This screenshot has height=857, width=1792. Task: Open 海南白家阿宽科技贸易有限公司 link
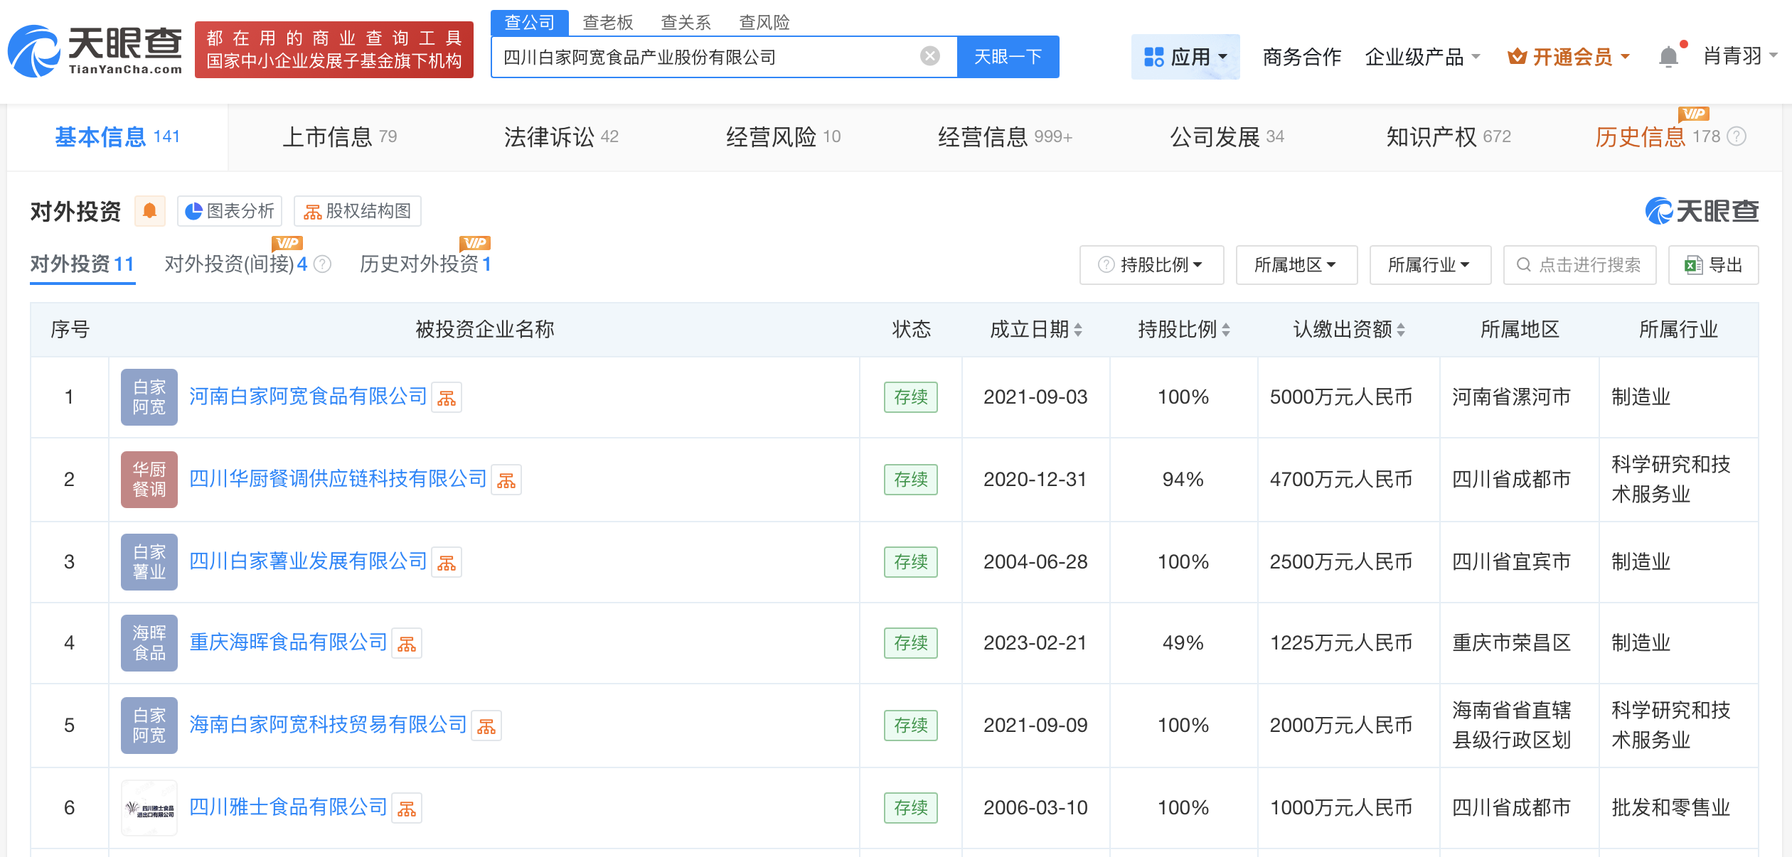(328, 725)
